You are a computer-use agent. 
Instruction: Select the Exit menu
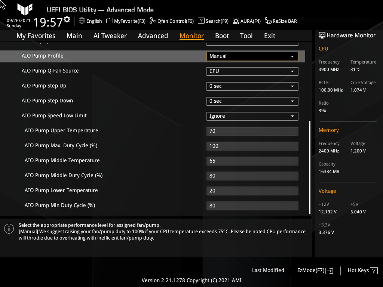[x=269, y=36]
